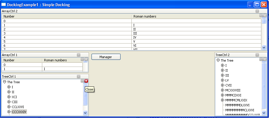269x118 pixels.
Task: Open the ArrayCtrl 1 title bar dropdown menu
Action: pos(78,55)
